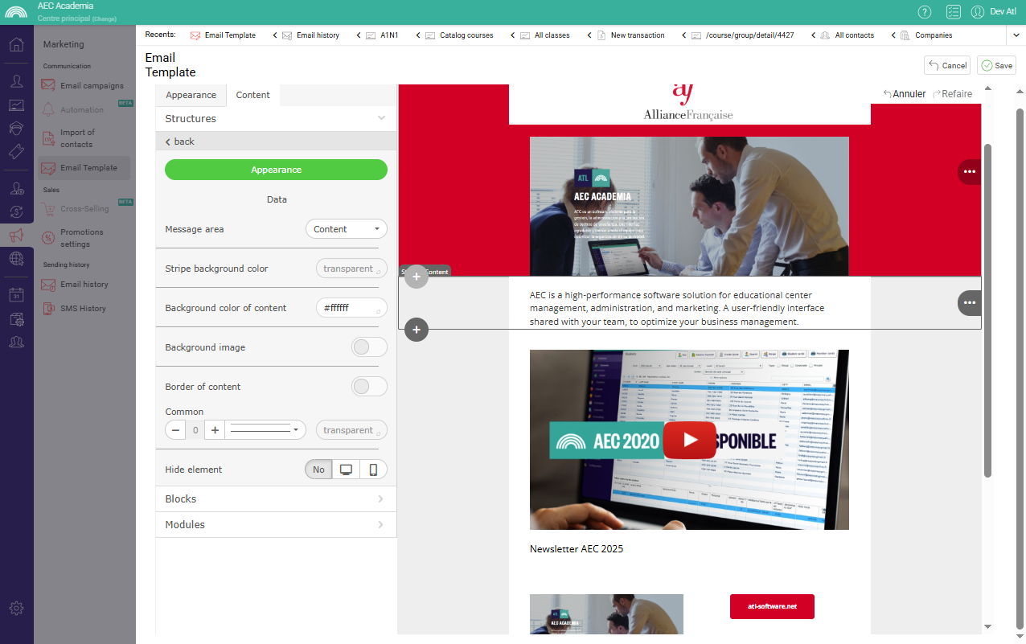Enable the Border of content switch
The image size is (1026, 644).
[x=369, y=387]
